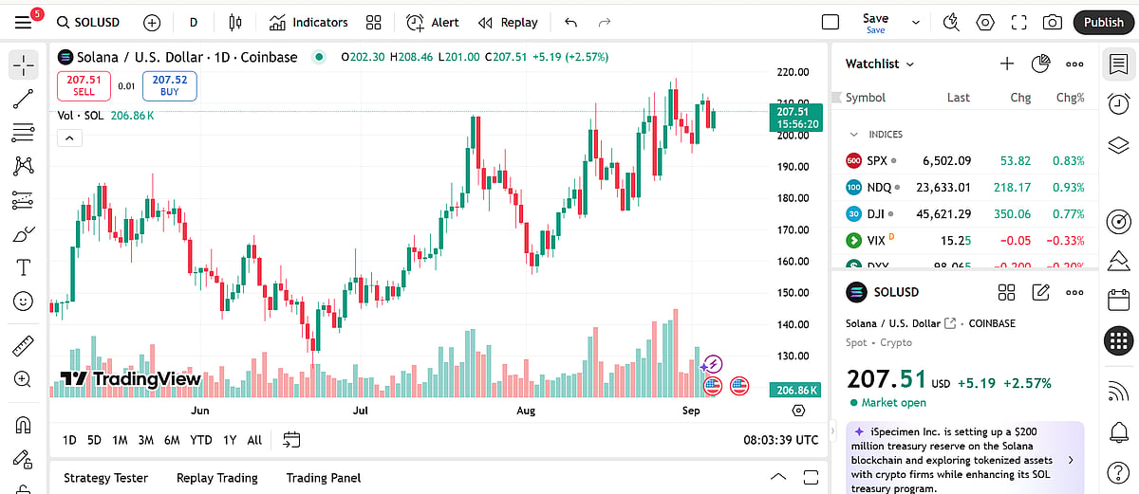Select the brush drawing tool
The image size is (1139, 494).
[x=24, y=233]
